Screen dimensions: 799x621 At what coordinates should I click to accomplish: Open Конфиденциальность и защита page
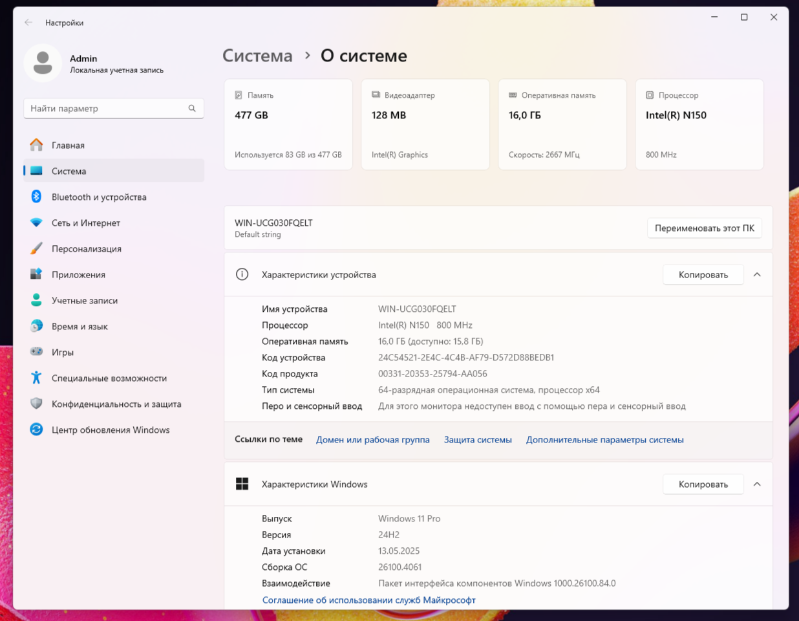click(x=114, y=404)
